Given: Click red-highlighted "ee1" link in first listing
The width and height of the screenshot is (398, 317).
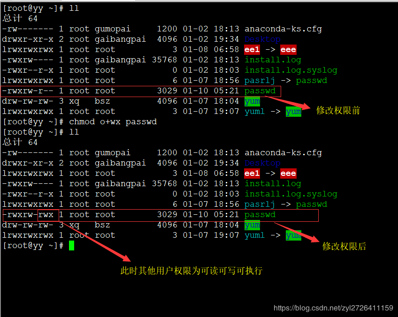Looking at the screenshot, I should point(252,49).
